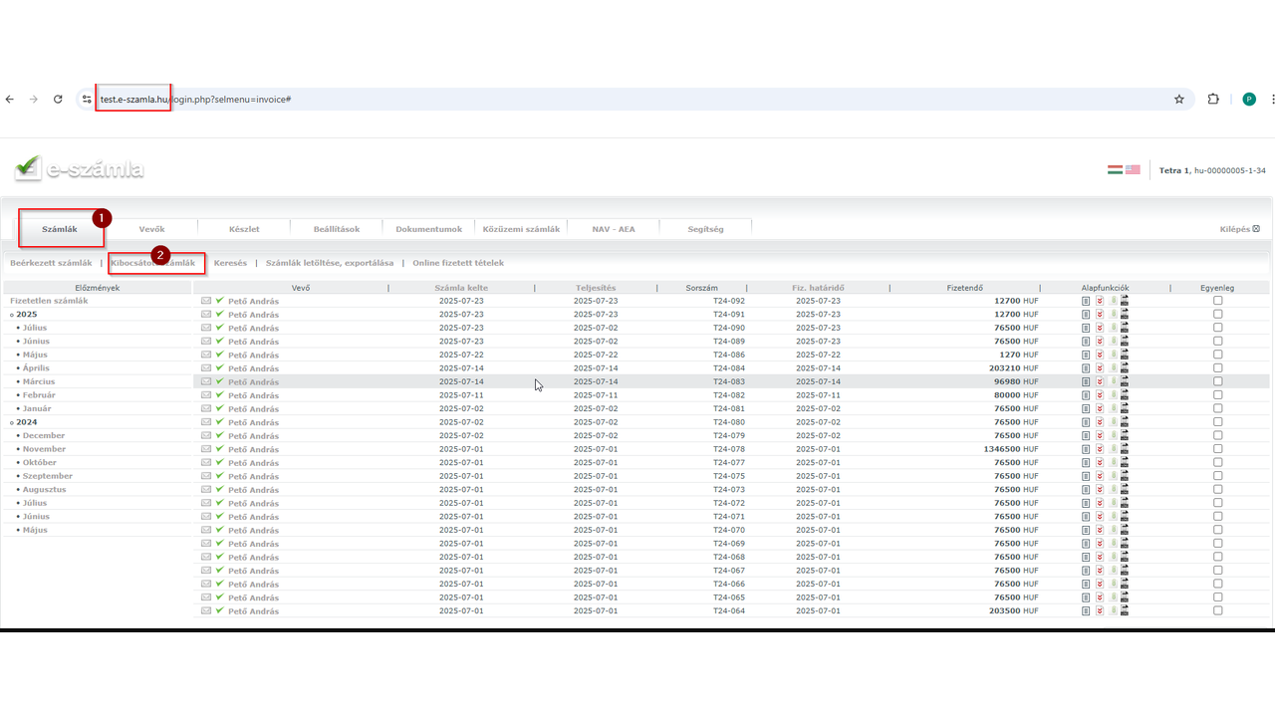Open red PDF icon for invoice T24-091

(x=1100, y=314)
